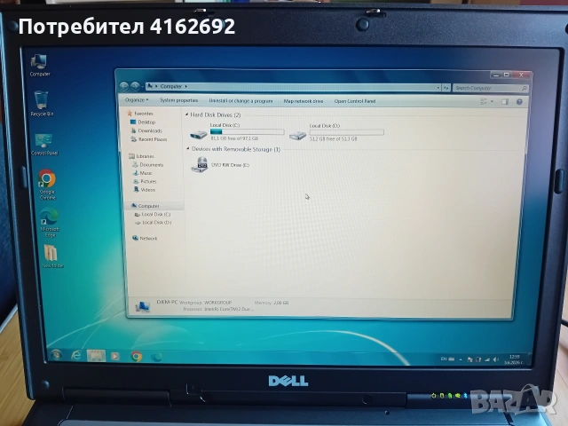Click Open Control Panel in toolbar
The height and width of the screenshot is (426, 568).
(x=355, y=101)
